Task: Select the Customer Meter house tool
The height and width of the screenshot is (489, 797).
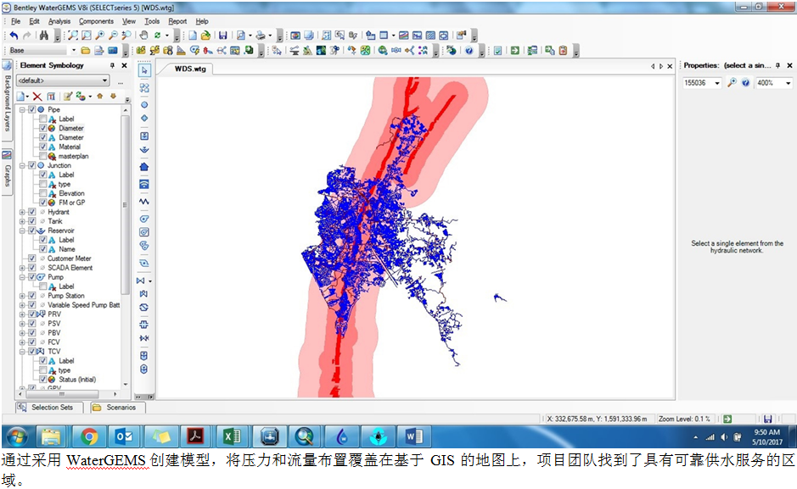Action: click(144, 167)
